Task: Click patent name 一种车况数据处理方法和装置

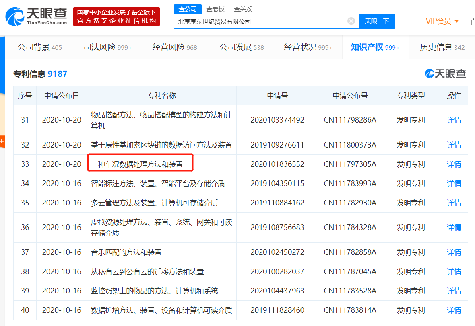Action: pos(137,164)
